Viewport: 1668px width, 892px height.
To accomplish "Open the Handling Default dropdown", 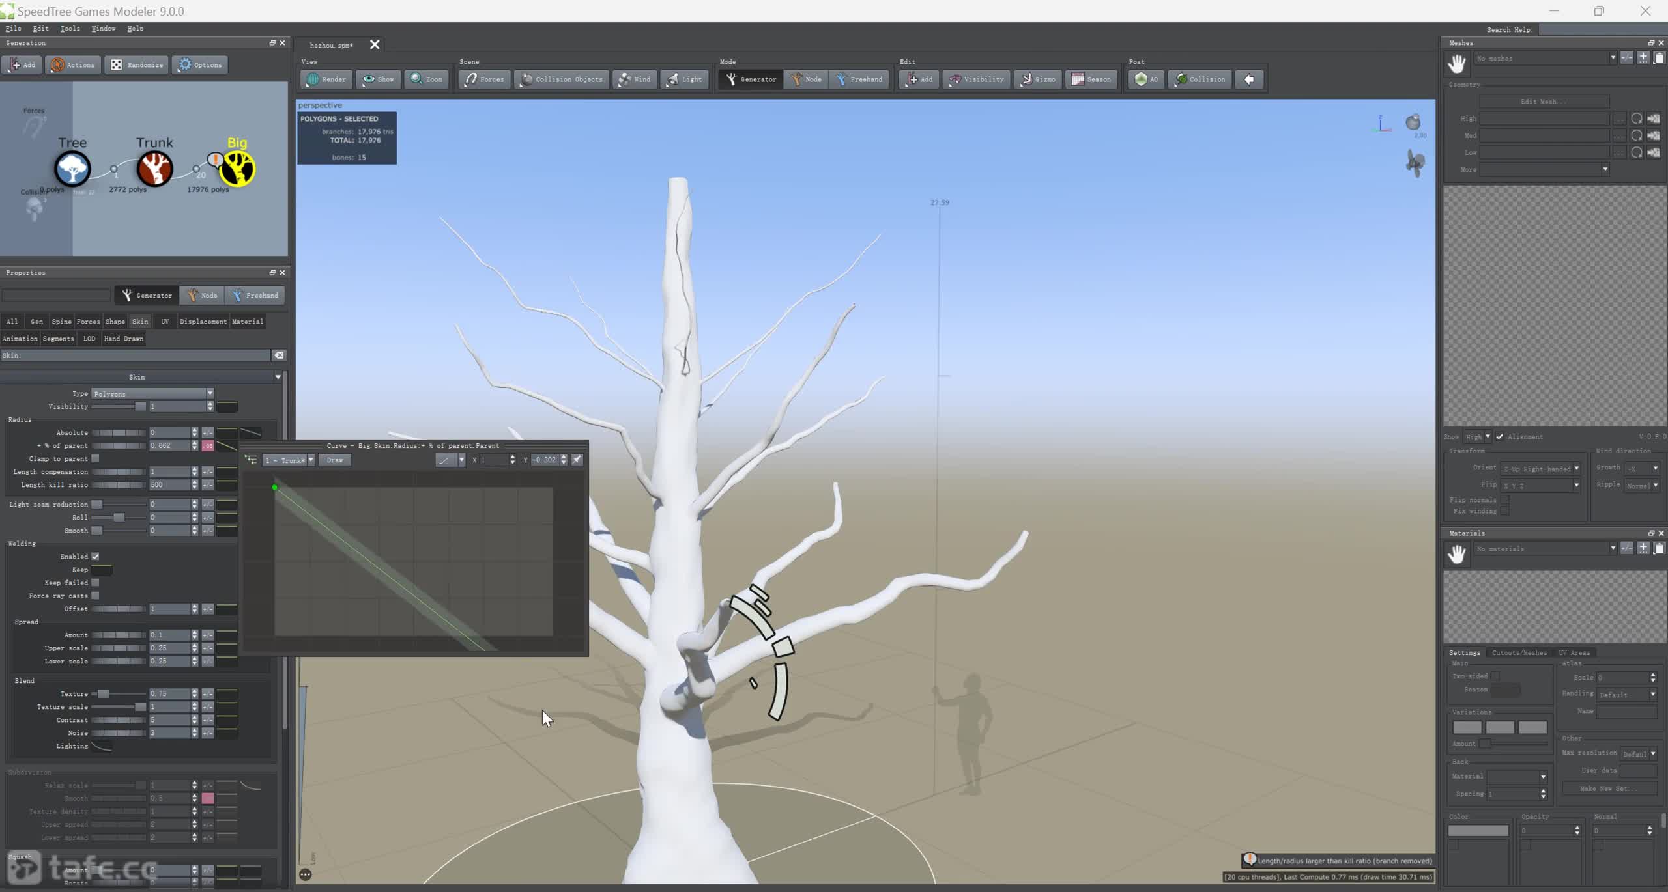I will pyautogui.click(x=1627, y=695).
